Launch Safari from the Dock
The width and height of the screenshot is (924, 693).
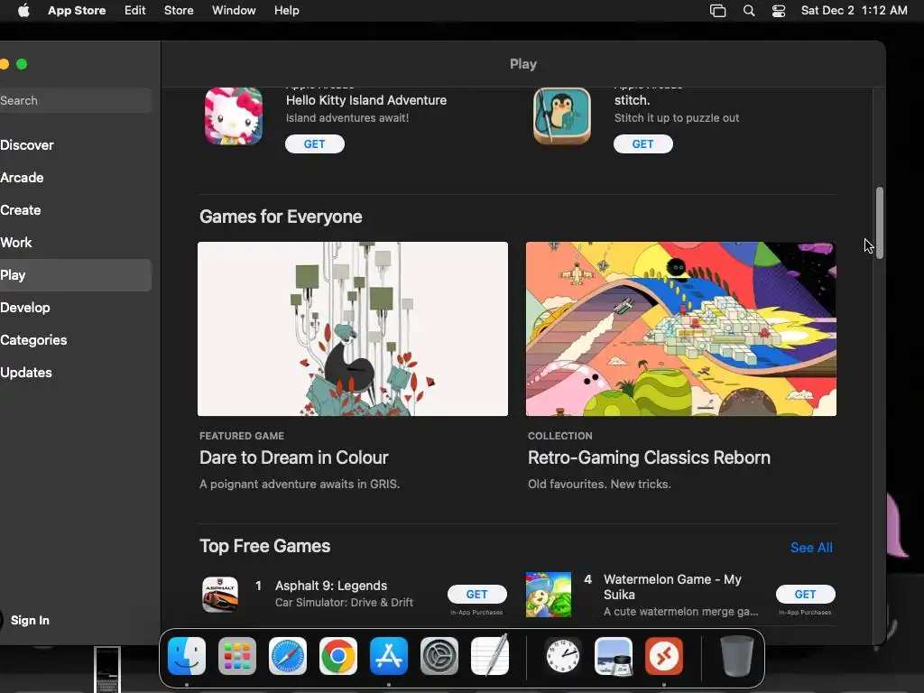pos(288,656)
